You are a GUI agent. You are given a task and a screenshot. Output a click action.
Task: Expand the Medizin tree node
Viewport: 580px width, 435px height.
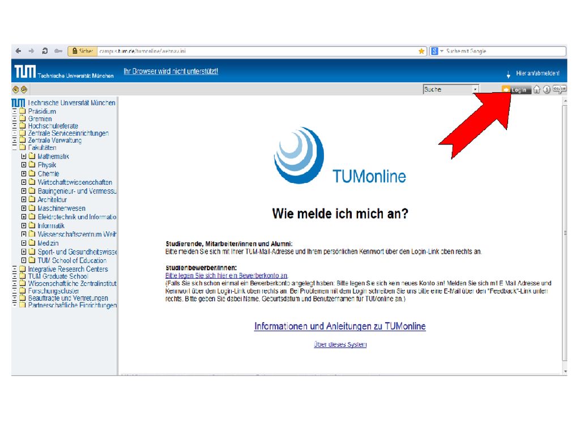tap(24, 243)
